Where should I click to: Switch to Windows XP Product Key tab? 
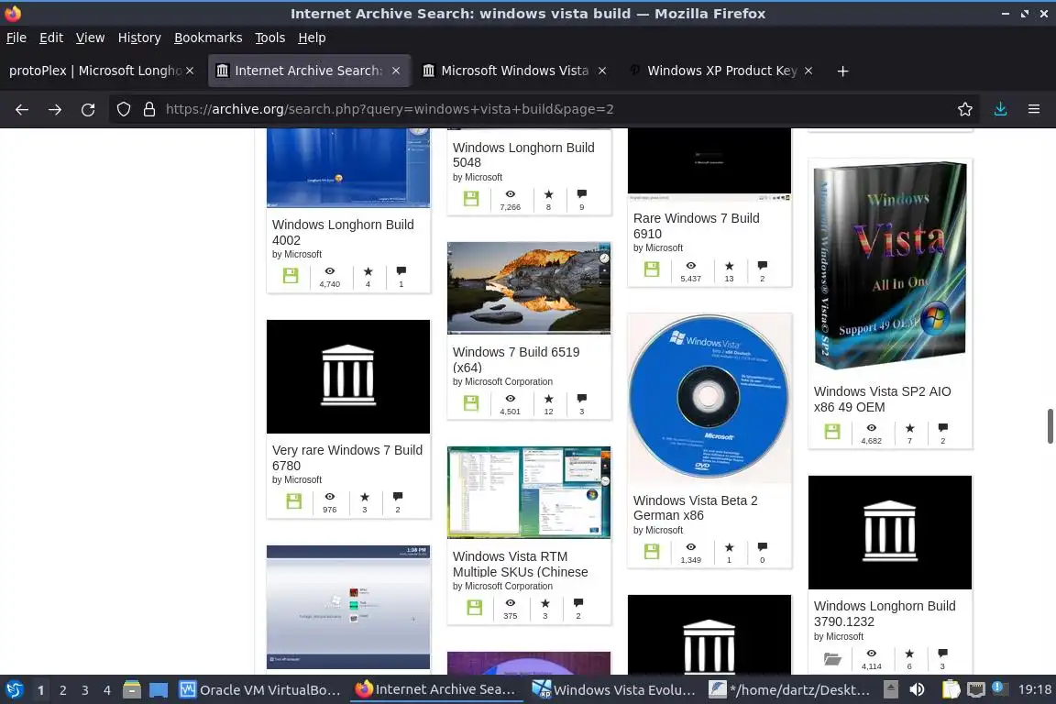point(721,71)
